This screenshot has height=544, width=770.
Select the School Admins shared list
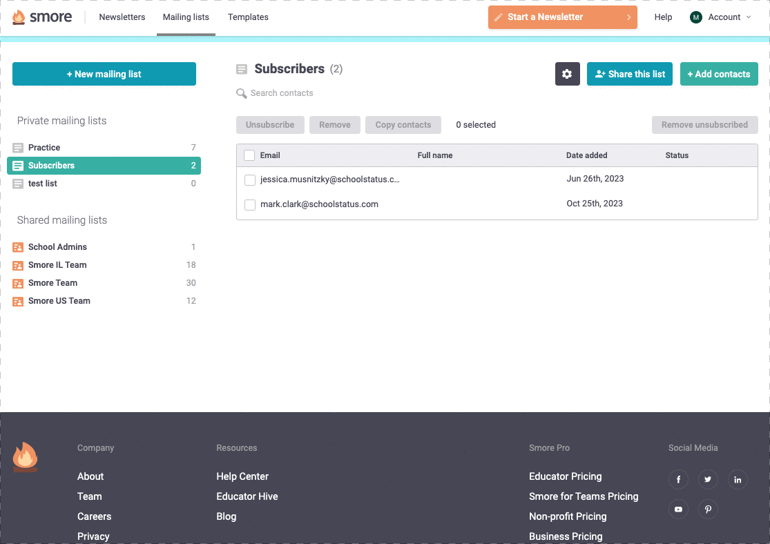[104, 247]
